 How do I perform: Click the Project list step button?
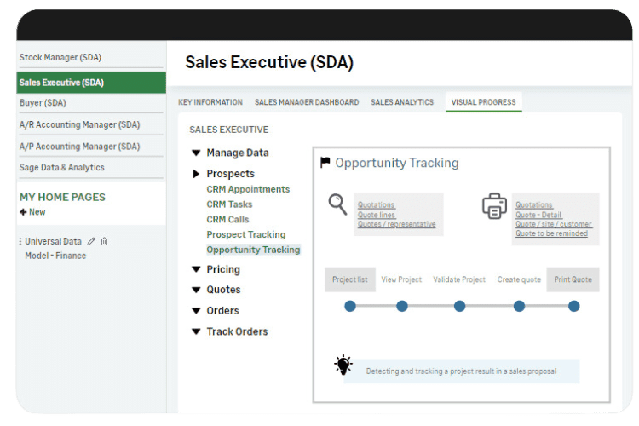click(349, 279)
